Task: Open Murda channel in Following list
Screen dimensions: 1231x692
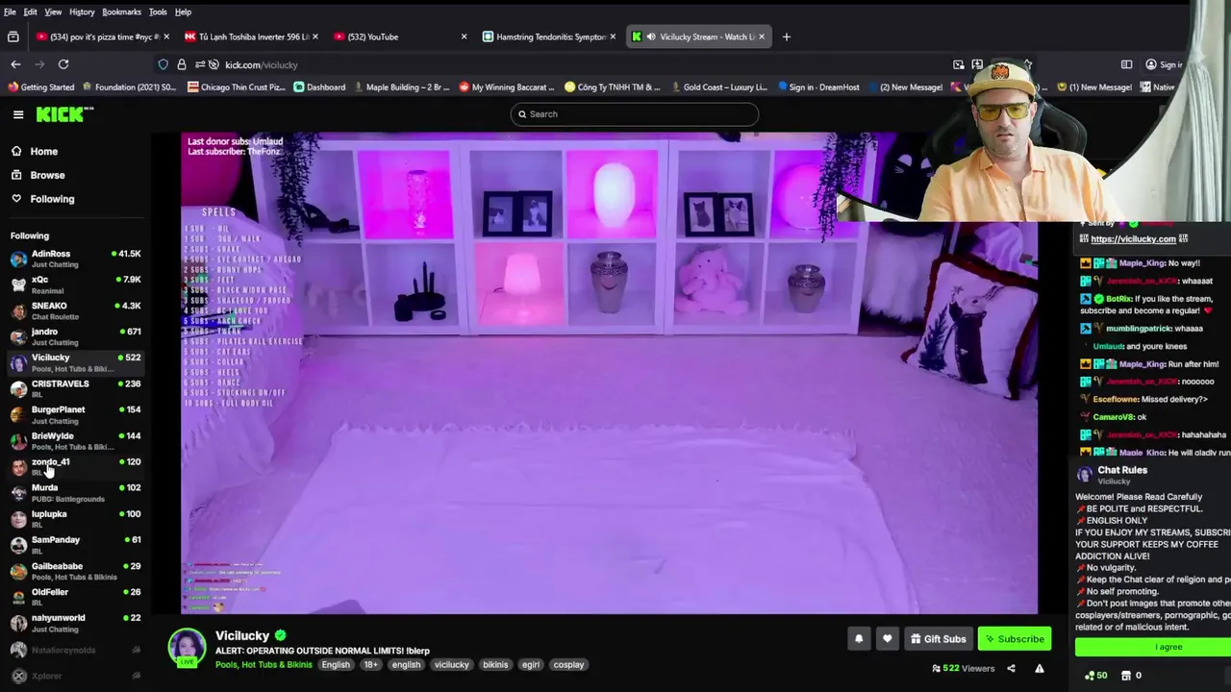Action: pos(76,492)
